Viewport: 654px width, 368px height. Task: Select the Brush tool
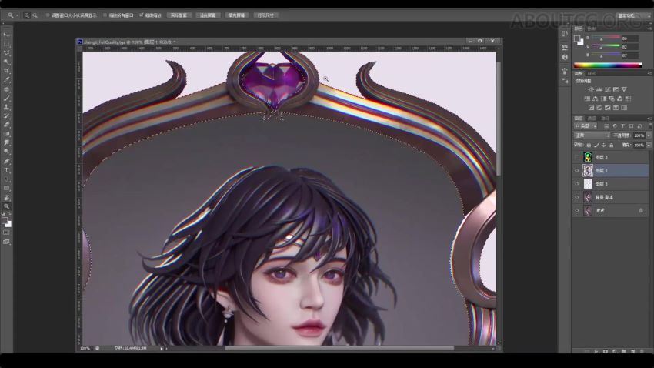(x=6, y=98)
